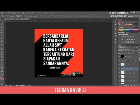Click the delete layer trash icon
Viewport: 140px width, 105px height.
[x=137, y=85]
